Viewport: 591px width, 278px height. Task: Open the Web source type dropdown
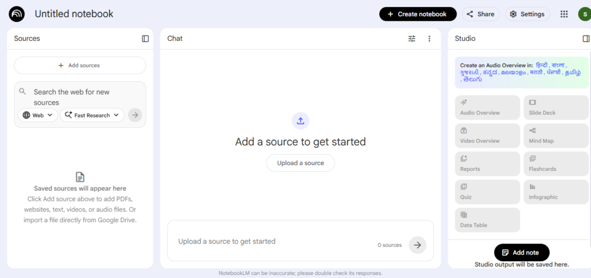[38, 115]
